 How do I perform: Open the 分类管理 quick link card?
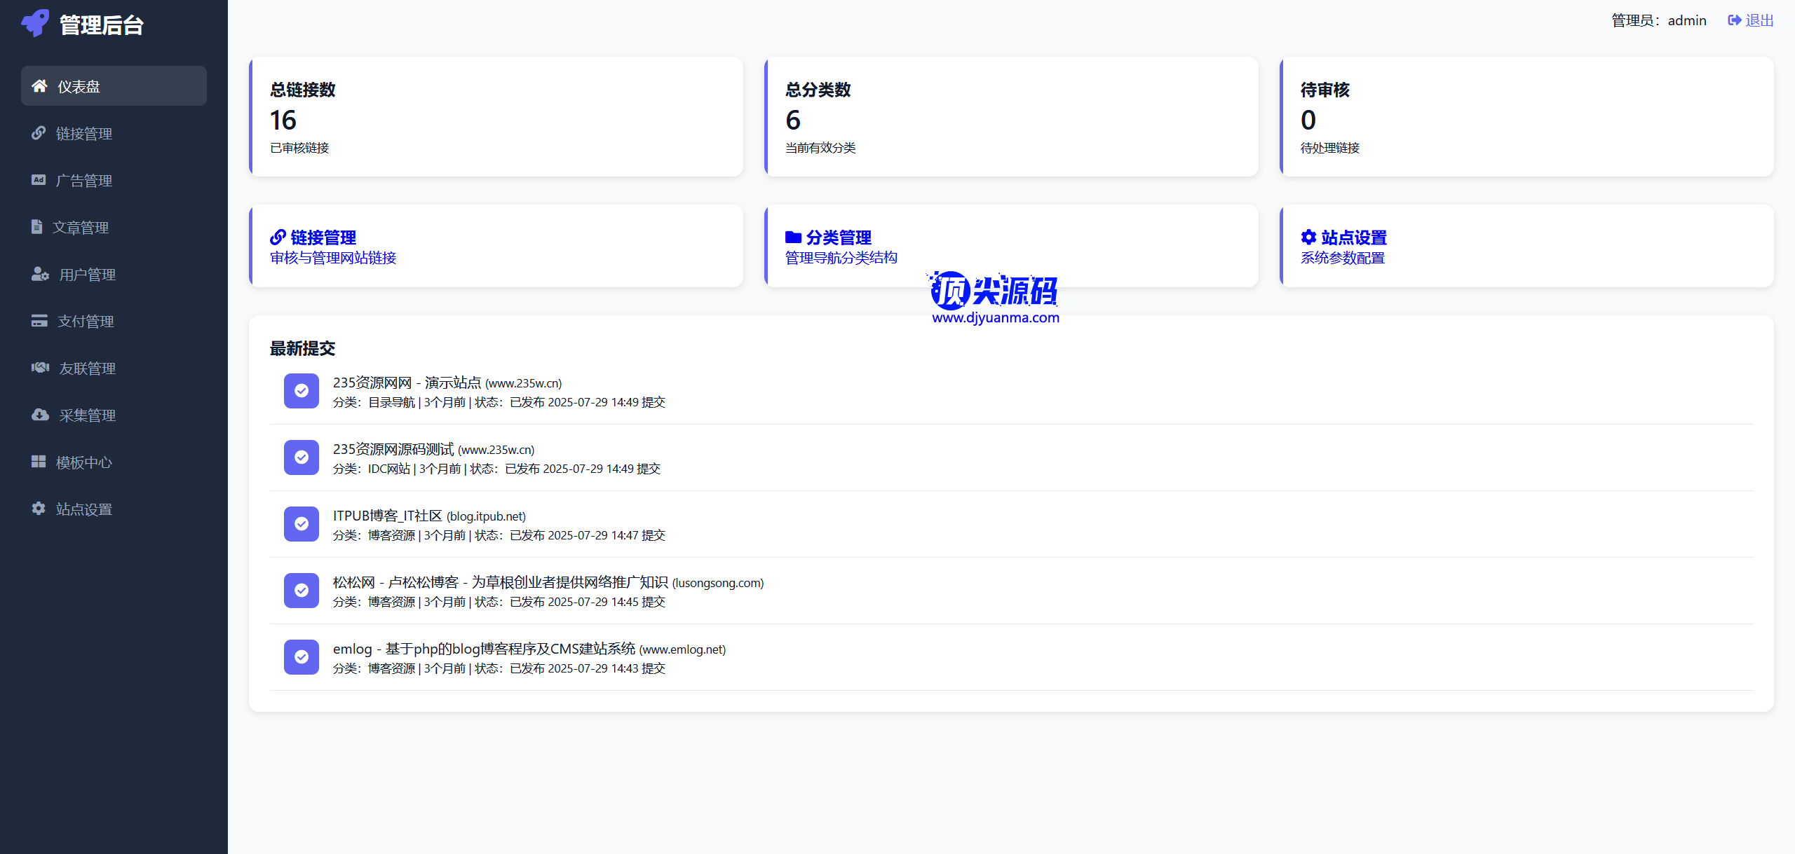pos(839,238)
